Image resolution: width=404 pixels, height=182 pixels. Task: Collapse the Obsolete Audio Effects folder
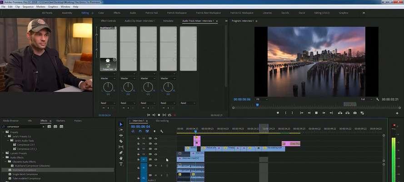coord(6,162)
